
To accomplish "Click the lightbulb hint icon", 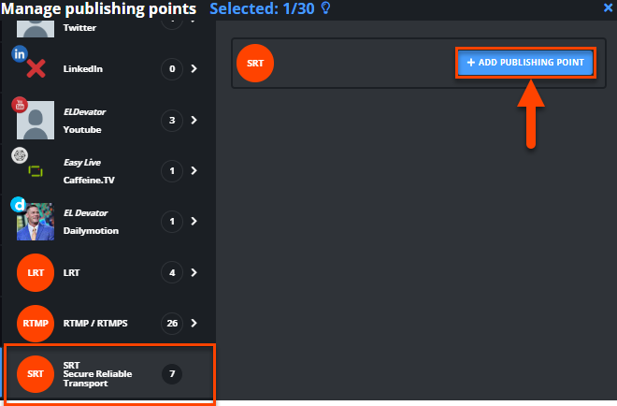I will tap(326, 7).
